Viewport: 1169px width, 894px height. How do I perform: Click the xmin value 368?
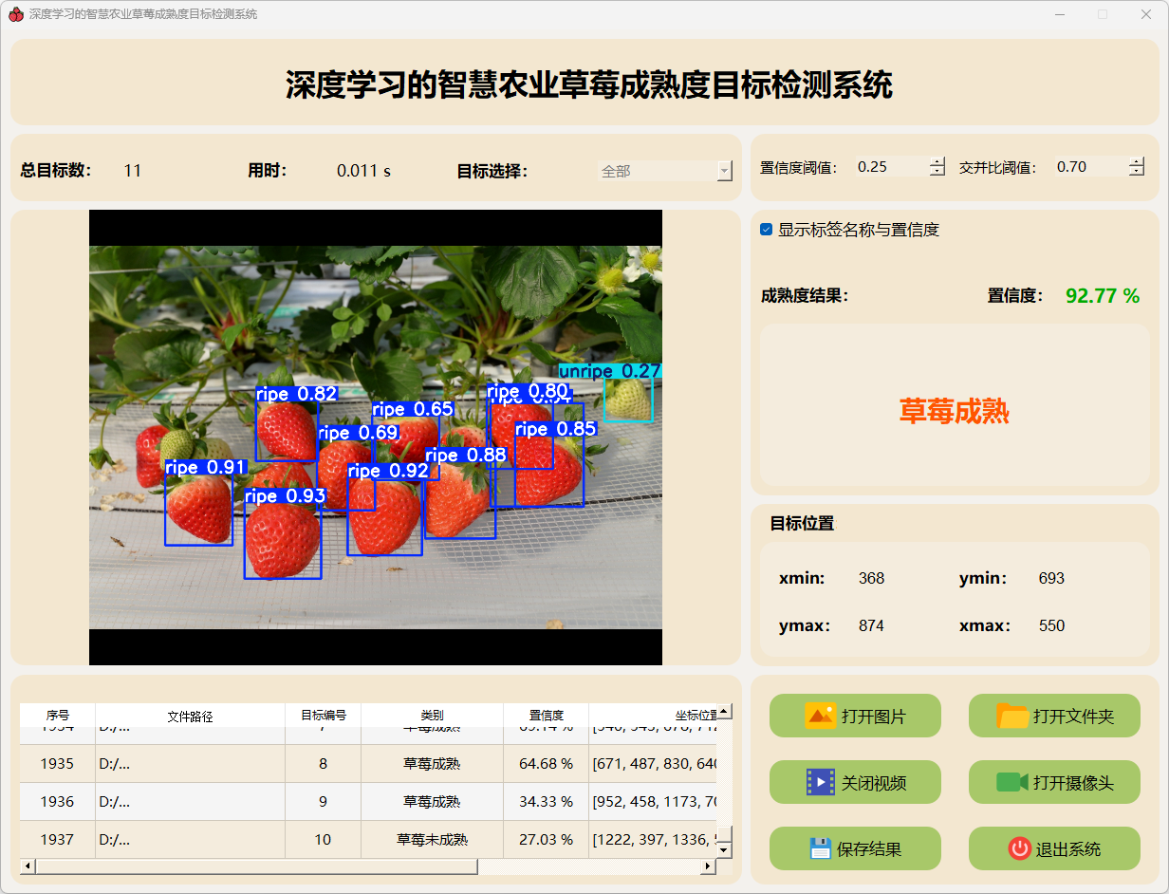pyautogui.click(x=871, y=578)
